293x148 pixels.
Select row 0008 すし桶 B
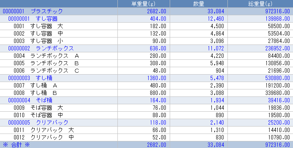147,93
